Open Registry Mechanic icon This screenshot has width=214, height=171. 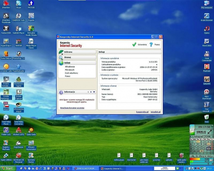tap(6, 145)
